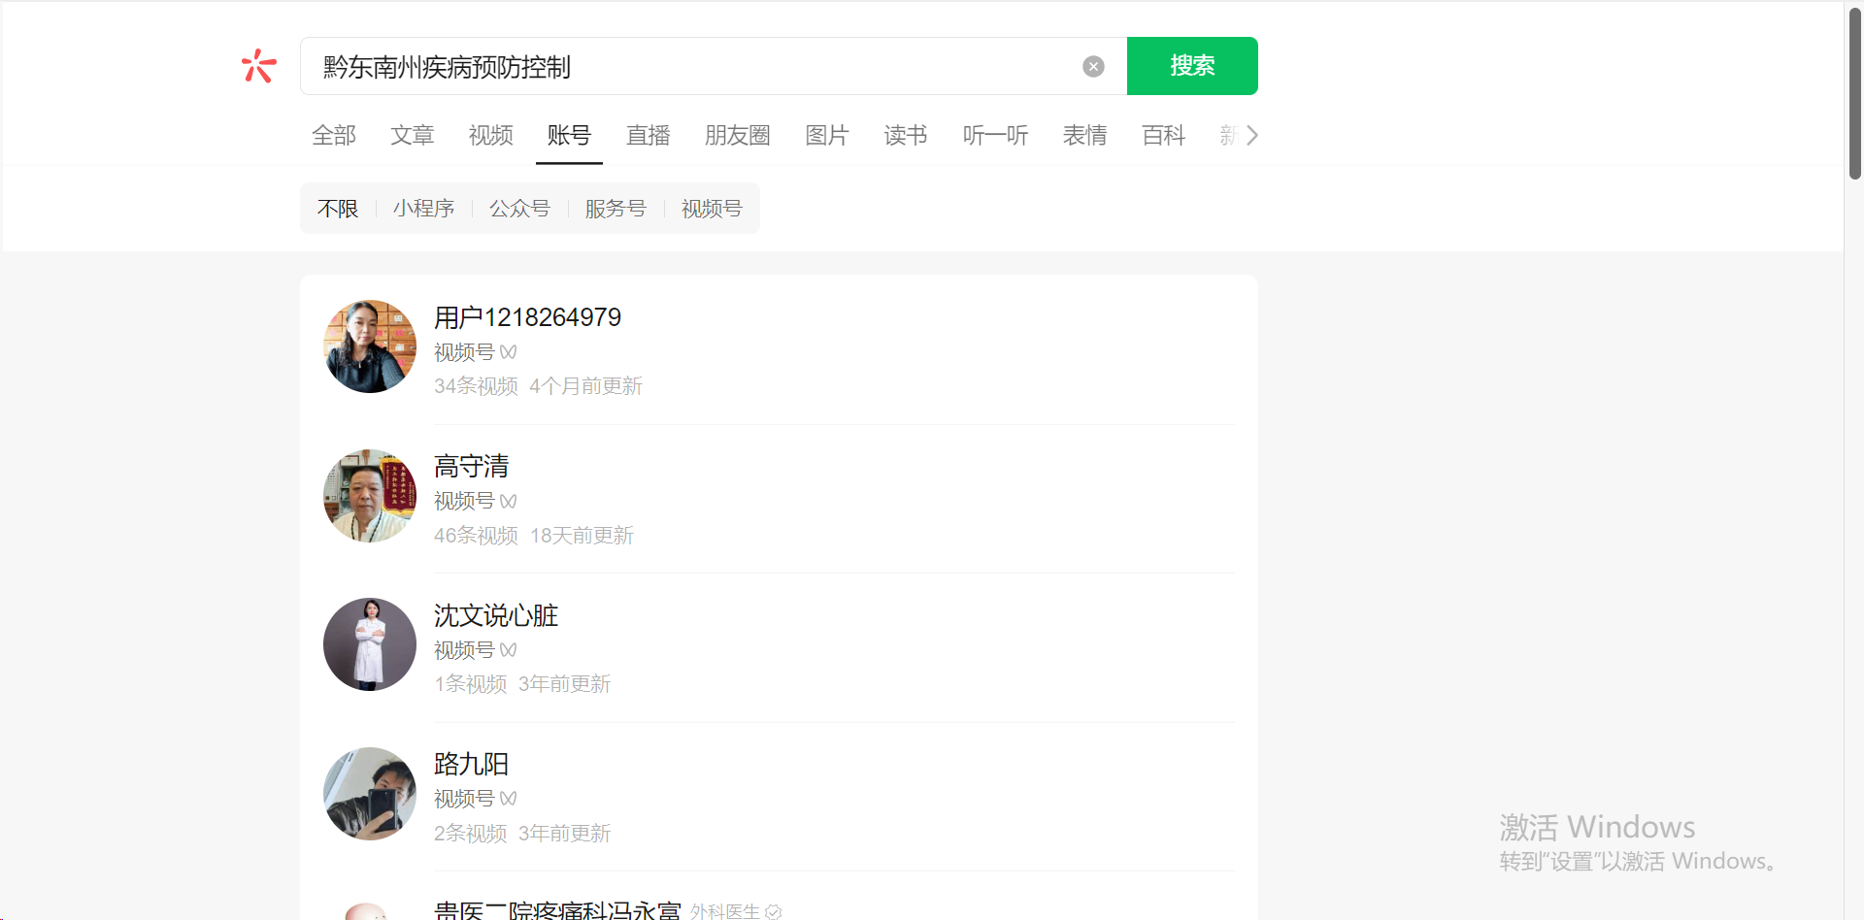Click 视频号 icon under 高守清
The width and height of the screenshot is (1864, 920).
point(509,502)
